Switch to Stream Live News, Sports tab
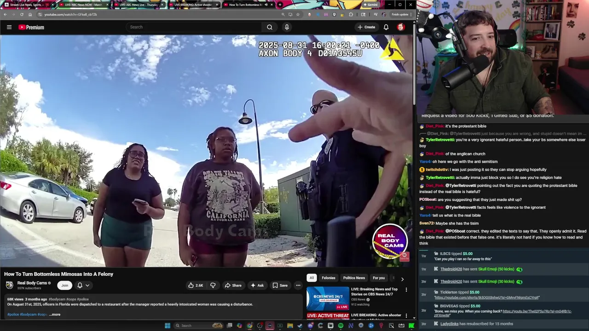Viewport: 589px width, 331px height. pyautogui.click(x=28, y=5)
